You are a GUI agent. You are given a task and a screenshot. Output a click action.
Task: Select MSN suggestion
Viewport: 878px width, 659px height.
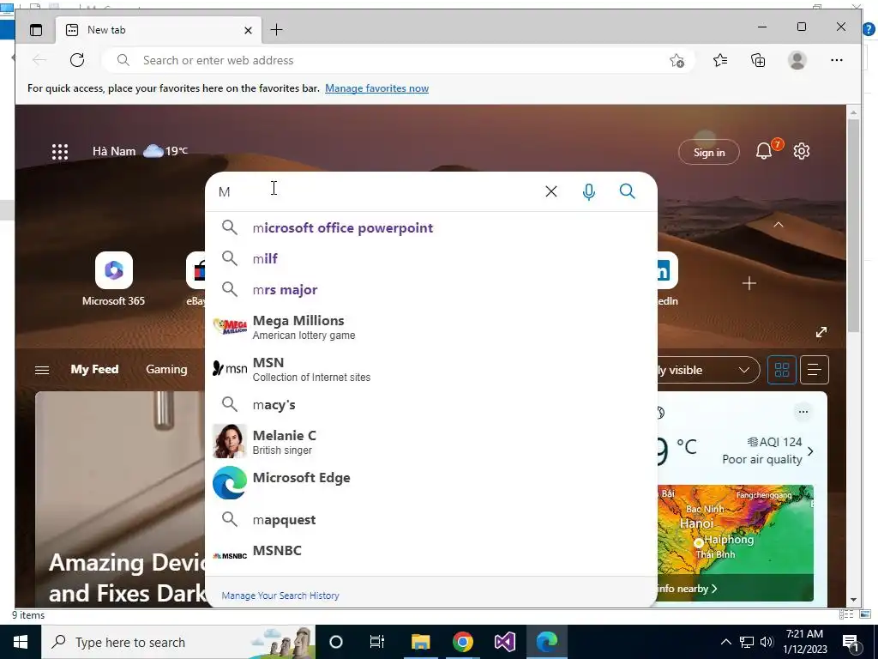click(x=431, y=369)
